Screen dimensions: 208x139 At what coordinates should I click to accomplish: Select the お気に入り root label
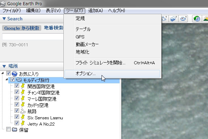click(29, 74)
